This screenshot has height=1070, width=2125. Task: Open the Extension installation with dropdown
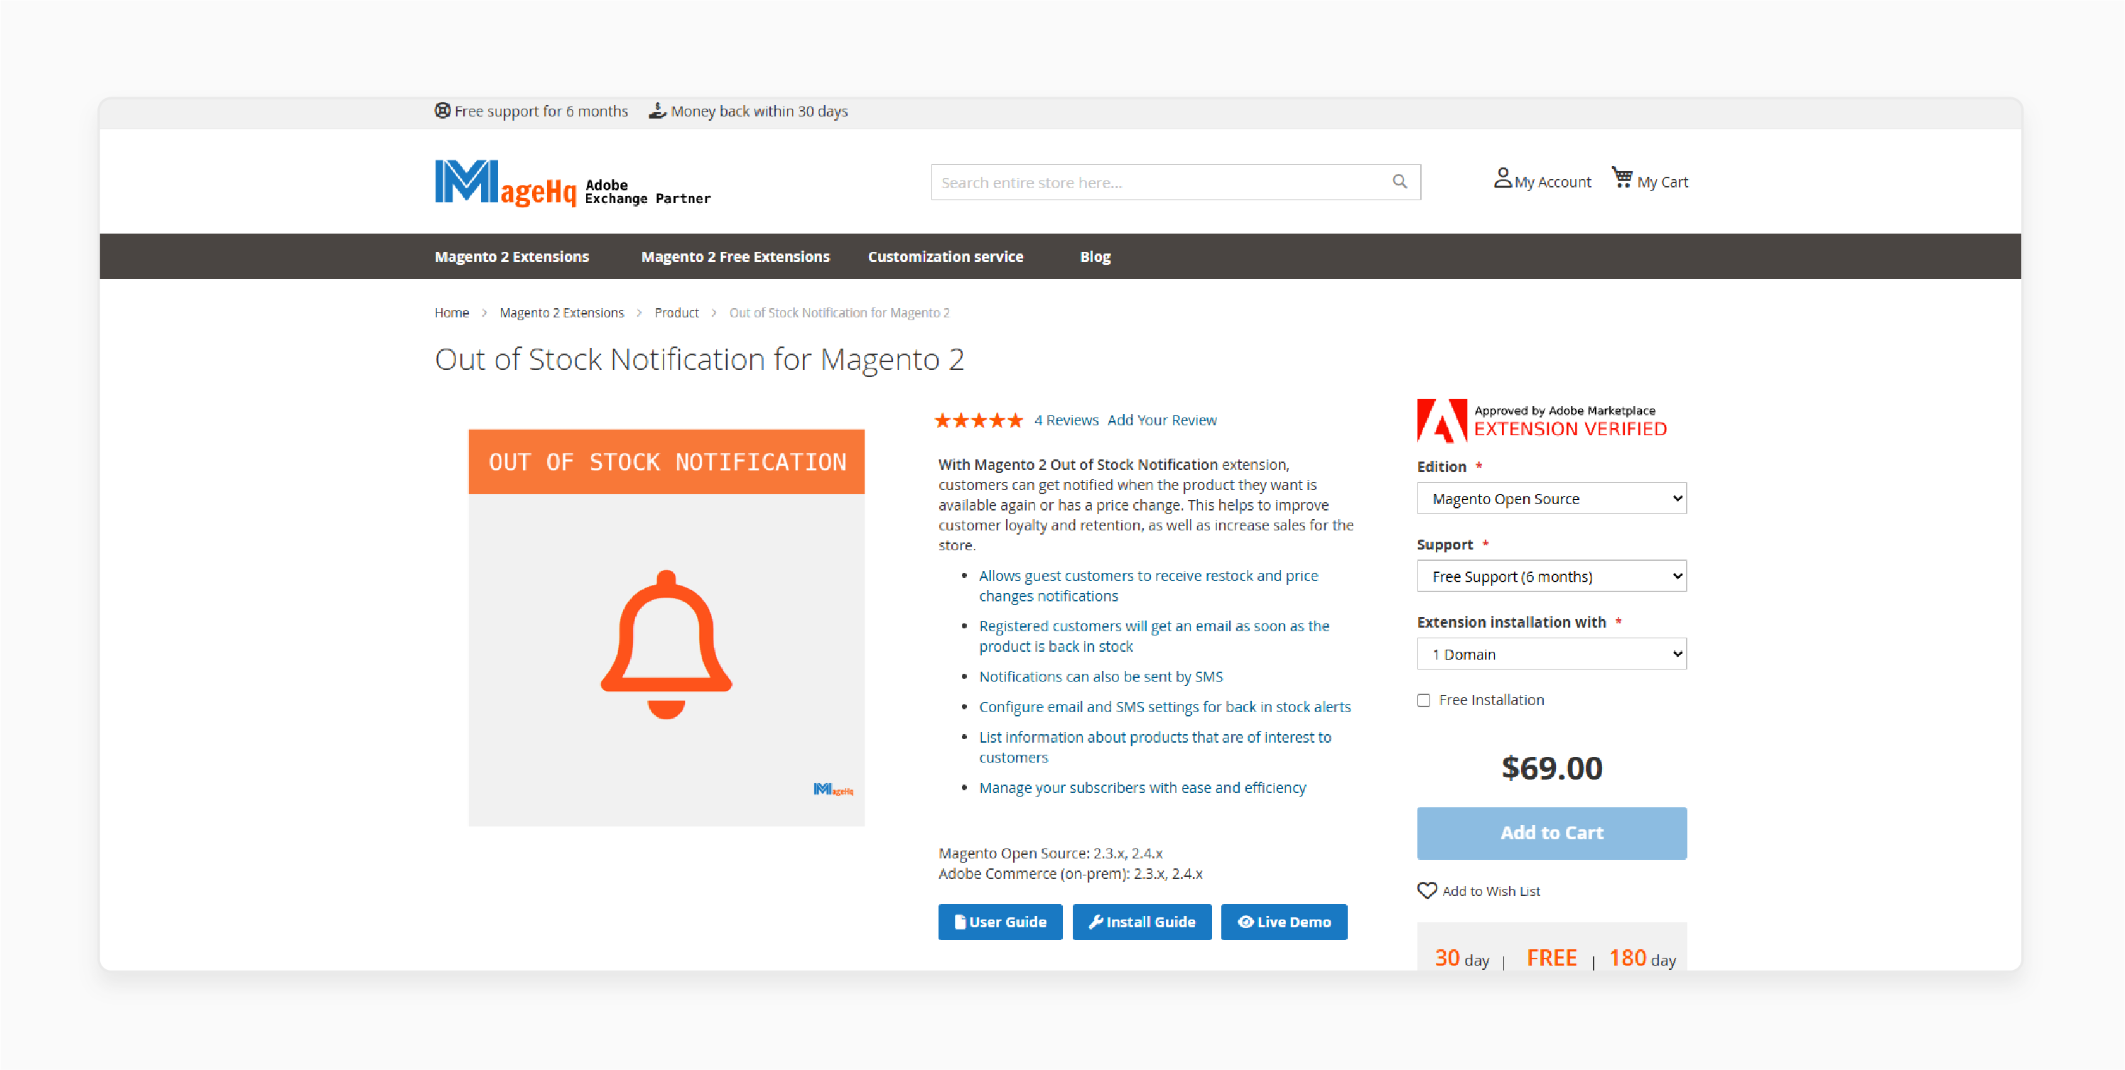(x=1551, y=654)
